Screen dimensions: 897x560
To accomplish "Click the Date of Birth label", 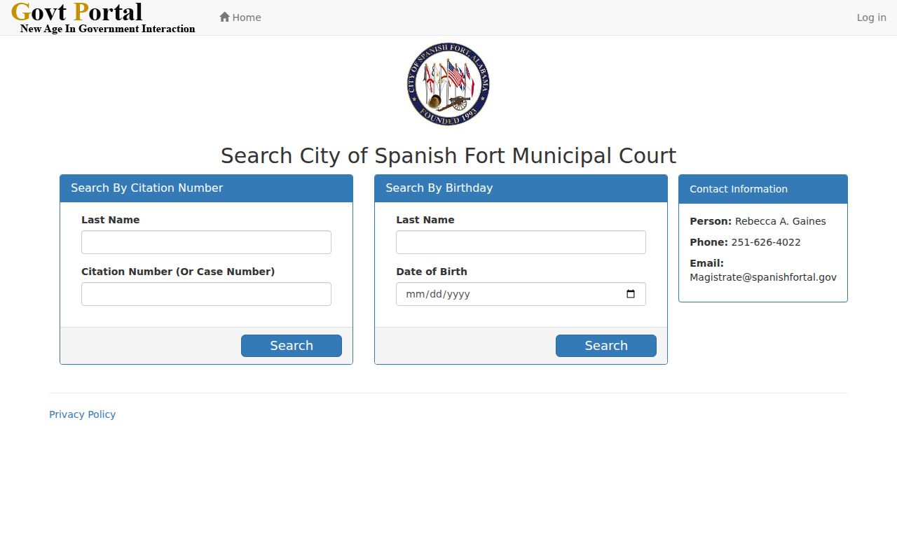I will (x=432, y=272).
